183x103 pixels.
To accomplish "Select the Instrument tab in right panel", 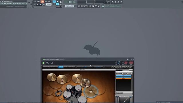I will [x=119, y=70].
